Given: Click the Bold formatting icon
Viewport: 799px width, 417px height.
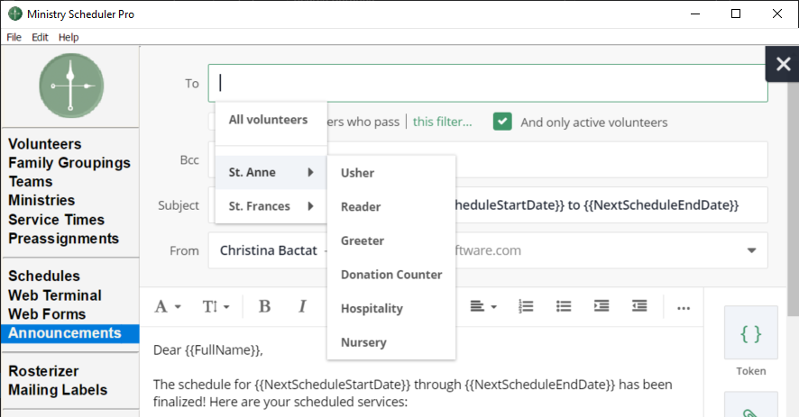Looking at the screenshot, I should tap(264, 306).
